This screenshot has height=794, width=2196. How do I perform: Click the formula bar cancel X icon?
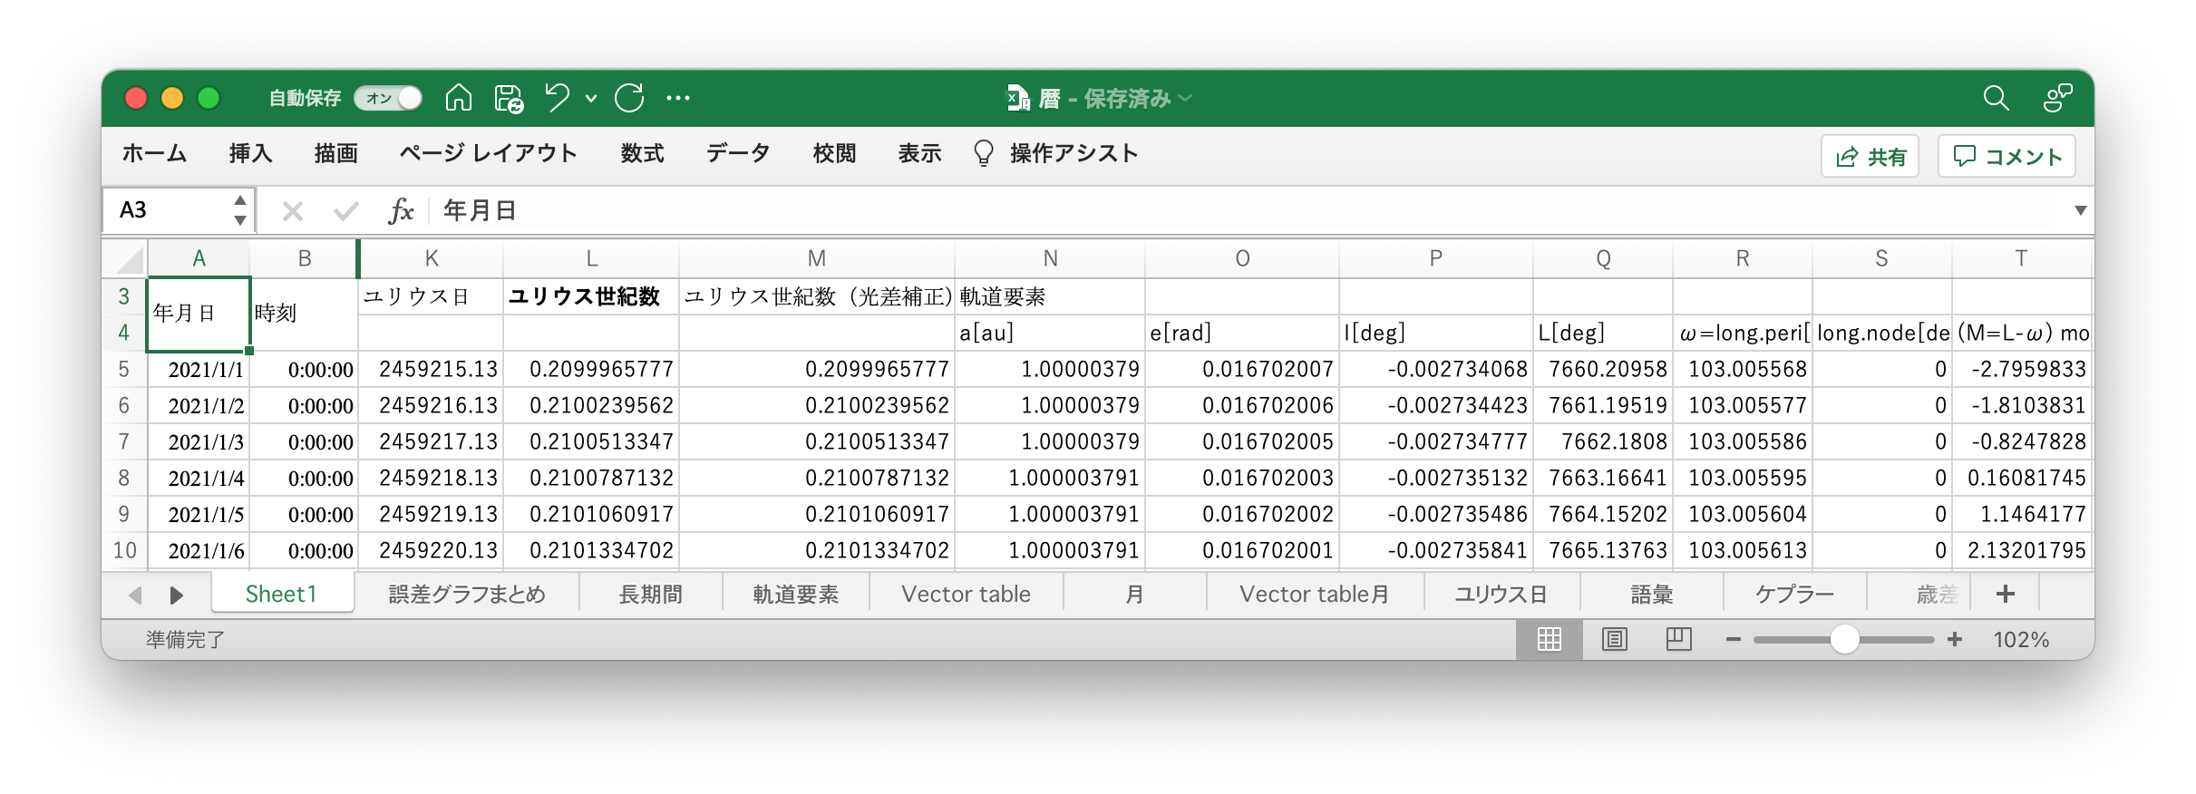(x=292, y=211)
